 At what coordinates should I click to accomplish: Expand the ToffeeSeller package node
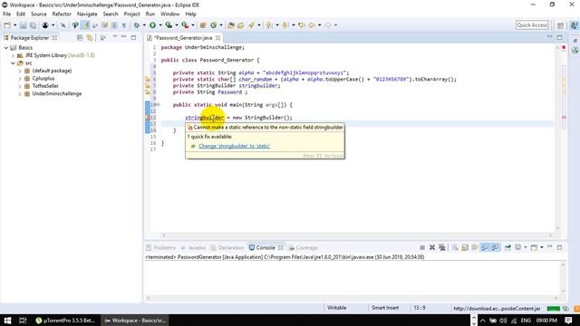click(20, 86)
